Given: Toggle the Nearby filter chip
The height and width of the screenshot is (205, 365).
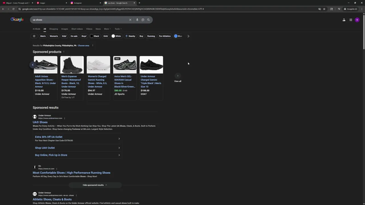Looking at the screenshot, I should pyautogui.click(x=130, y=36).
